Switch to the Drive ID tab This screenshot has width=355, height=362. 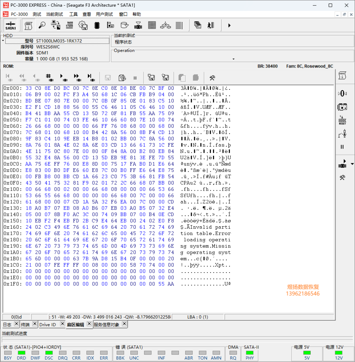point(48,325)
